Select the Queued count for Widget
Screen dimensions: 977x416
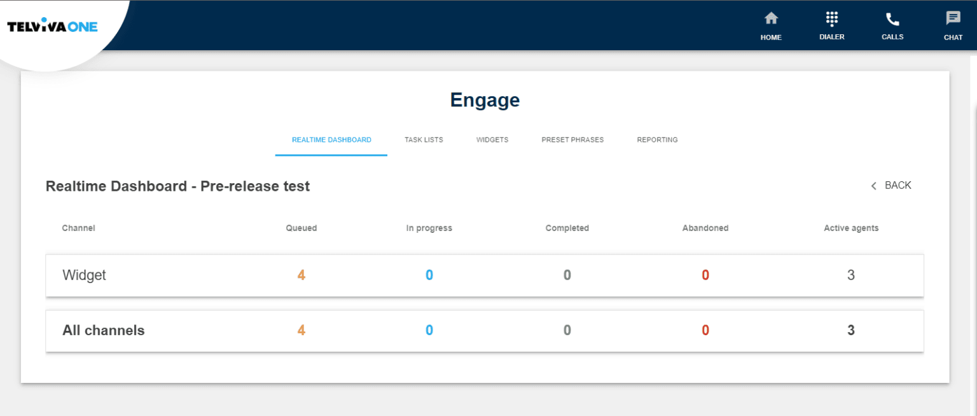coord(301,275)
